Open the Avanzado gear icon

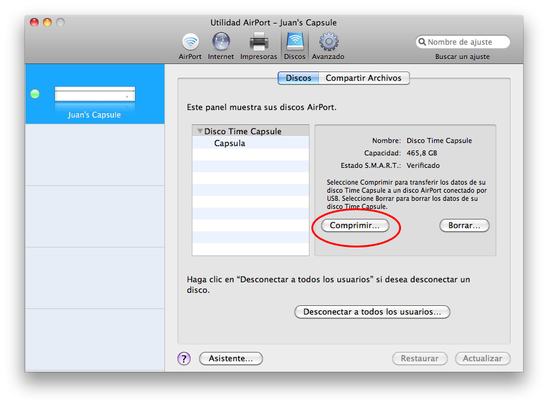(x=329, y=42)
